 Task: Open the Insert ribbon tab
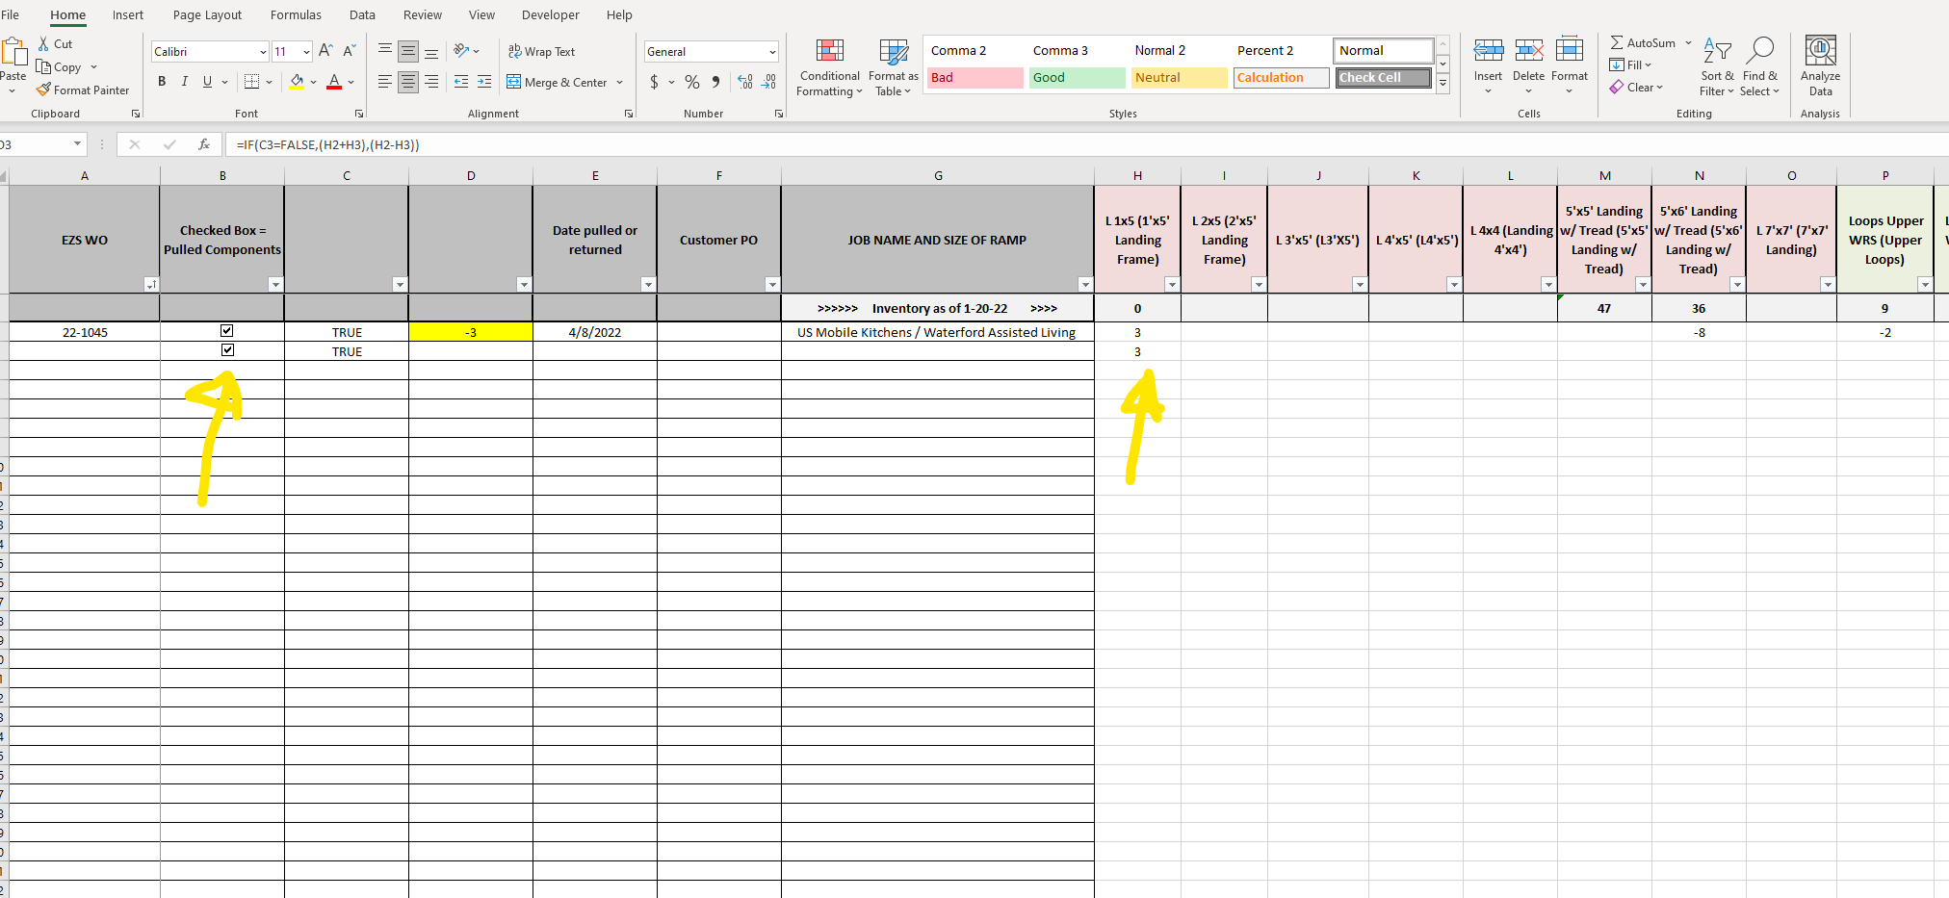coord(128,14)
